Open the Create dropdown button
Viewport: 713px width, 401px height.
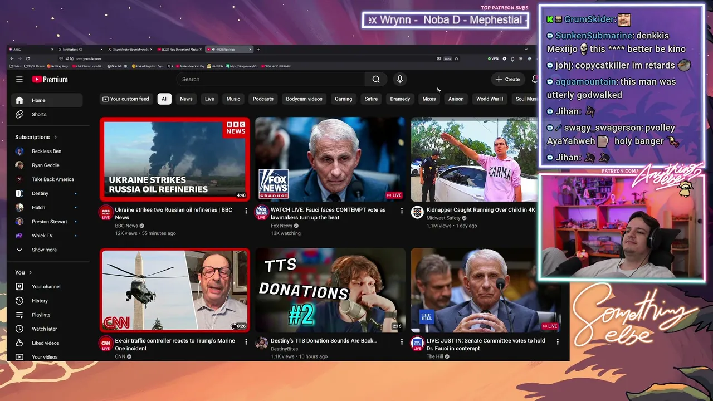507,79
